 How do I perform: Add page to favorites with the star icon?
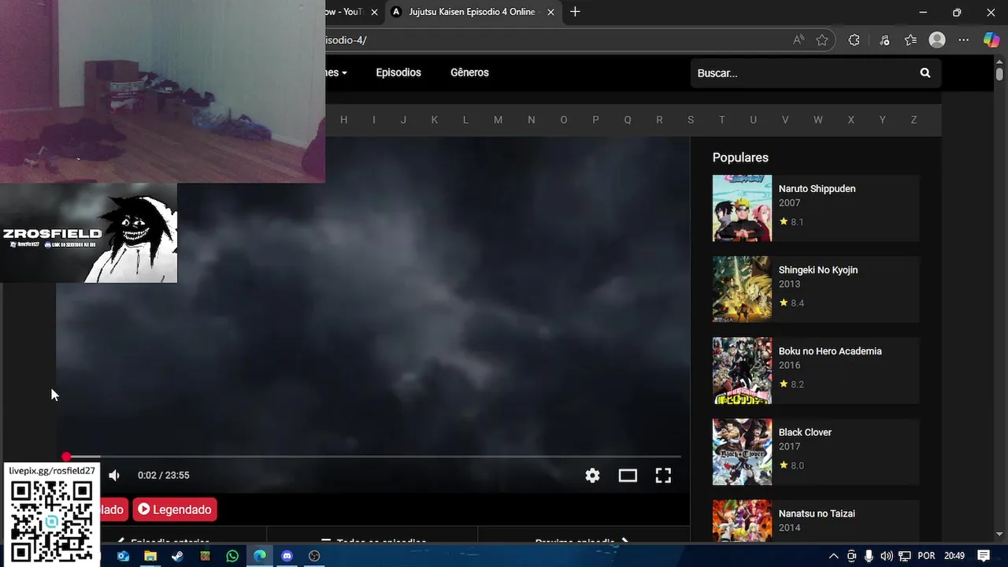[822, 40]
